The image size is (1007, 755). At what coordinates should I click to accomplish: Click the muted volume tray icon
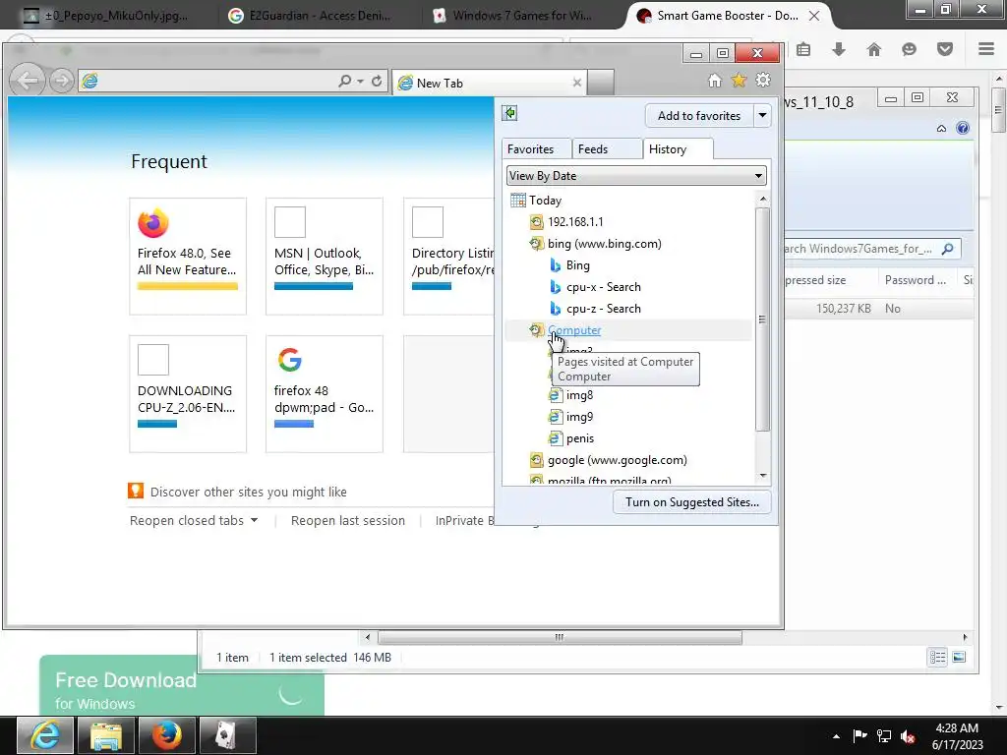(908, 736)
